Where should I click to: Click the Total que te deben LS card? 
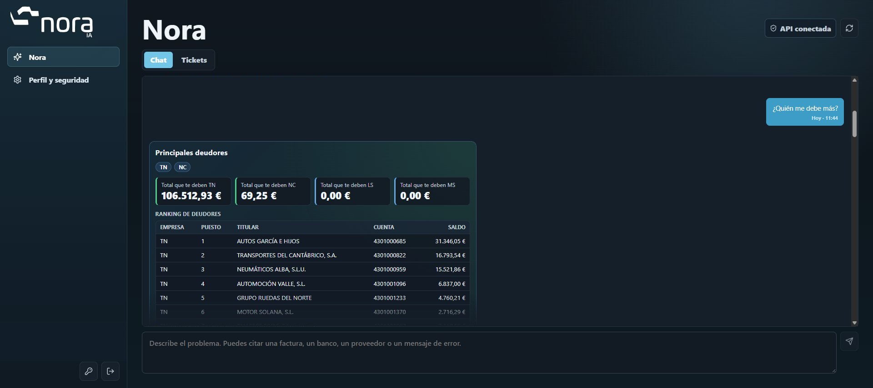click(x=352, y=191)
